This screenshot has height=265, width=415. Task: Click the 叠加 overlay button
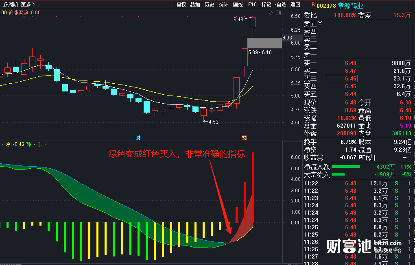(195, 4)
